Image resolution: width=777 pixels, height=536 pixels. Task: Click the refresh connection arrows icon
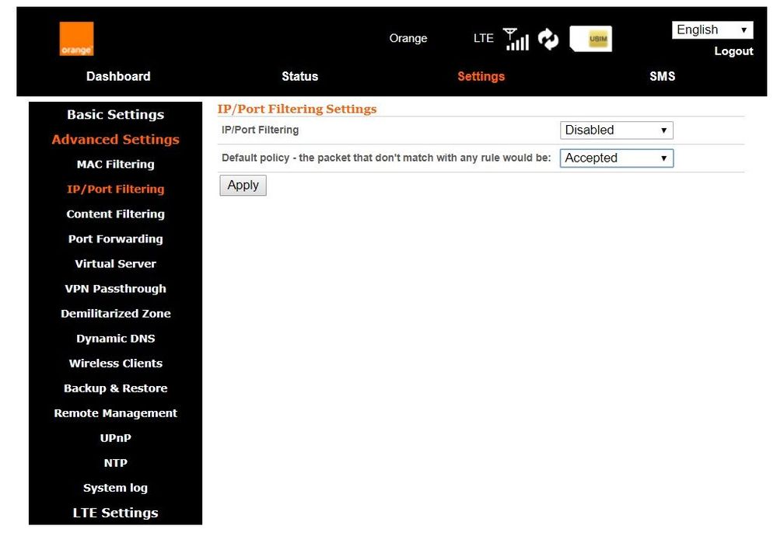548,40
